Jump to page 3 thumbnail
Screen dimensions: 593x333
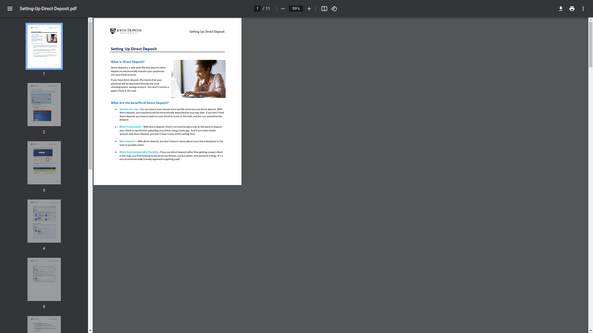pyautogui.click(x=44, y=163)
